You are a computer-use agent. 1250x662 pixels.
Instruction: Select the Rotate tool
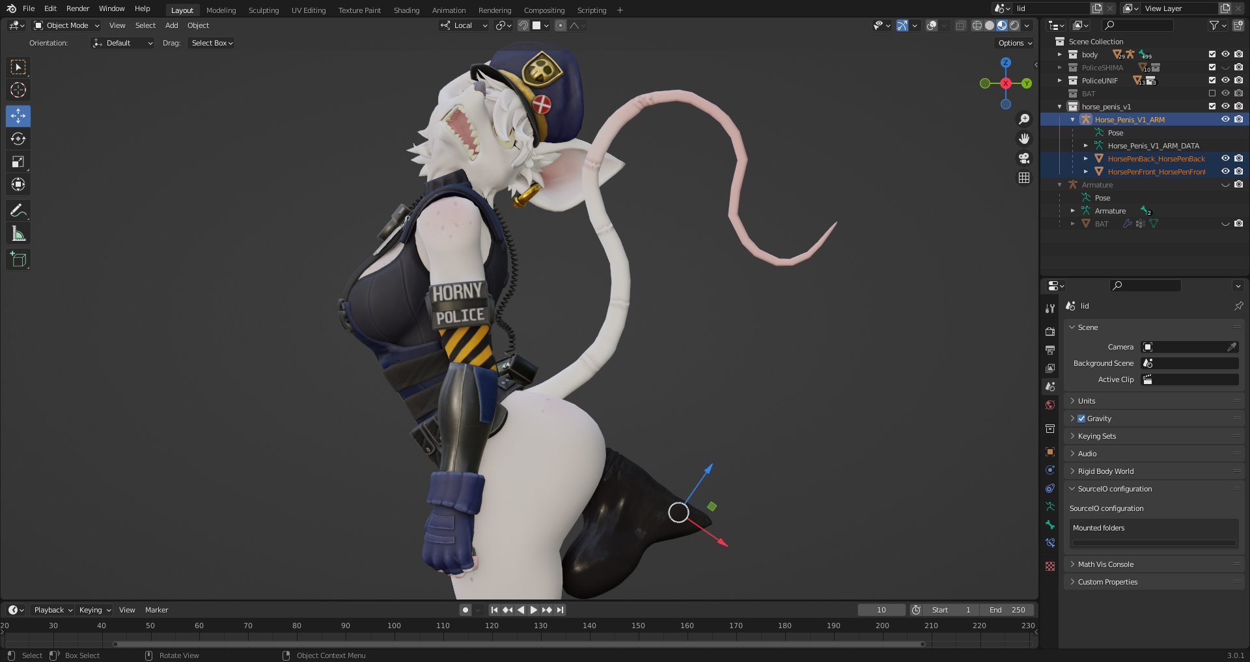point(18,139)
